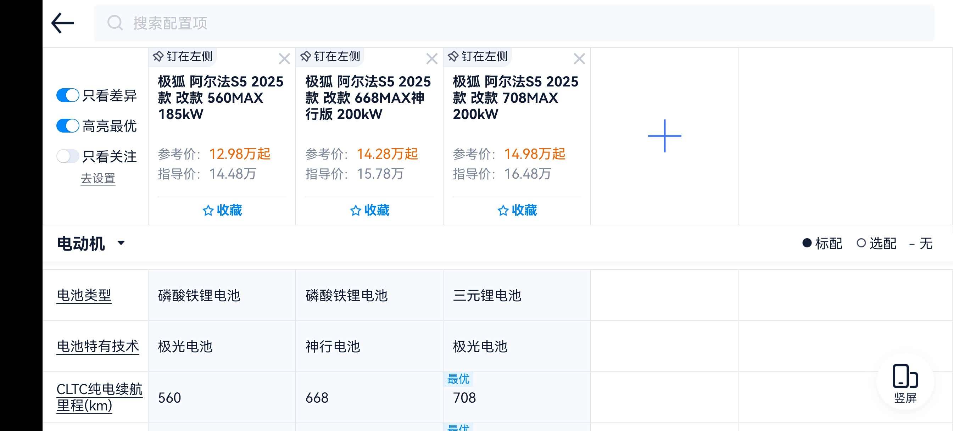Image resolution: width=953 pixels, height=431 pixels.
Task: Tap the back arrow icon
Action: [x=62, y=23]
